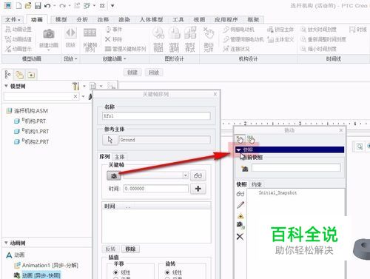Click the 回放 button below the ribbon
The height and width of the screenshot is (279, 370).
(x=154, y=73)
